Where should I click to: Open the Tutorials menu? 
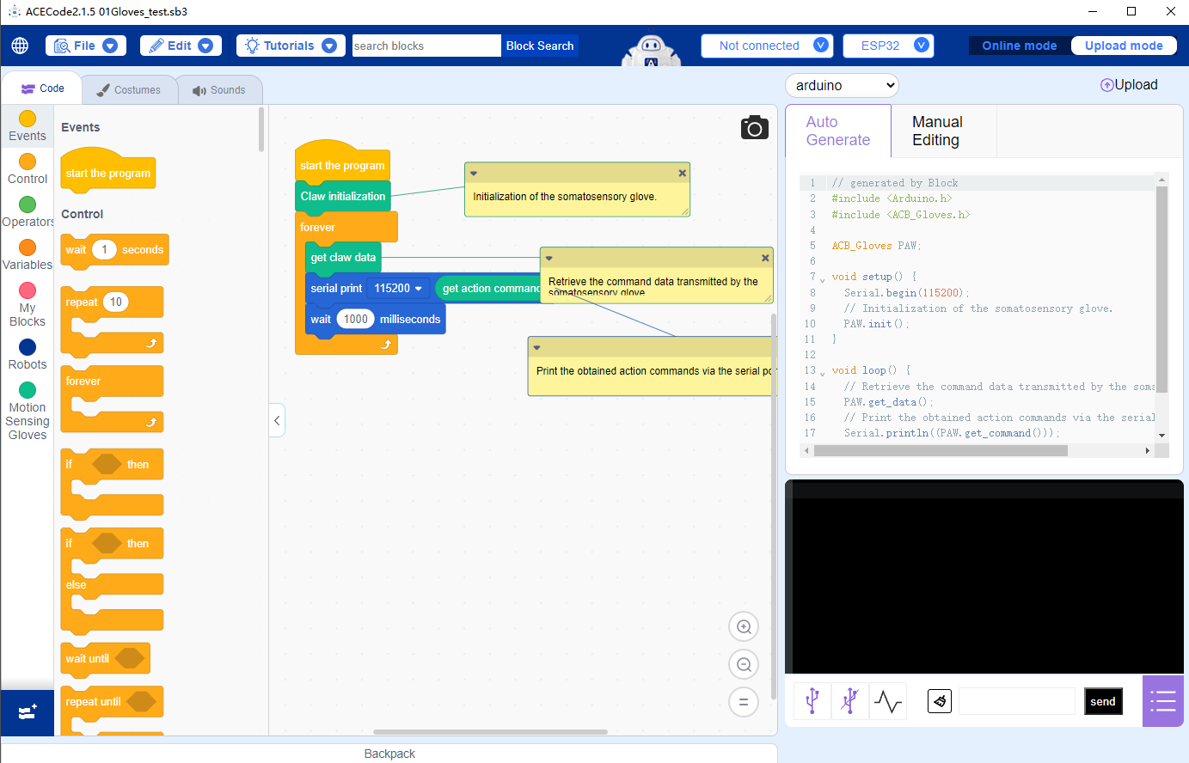pyautogui.click(x=290, y=45)
